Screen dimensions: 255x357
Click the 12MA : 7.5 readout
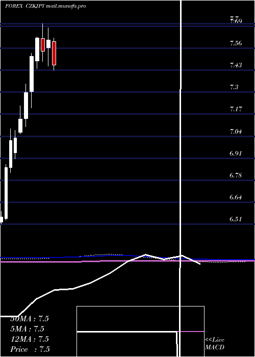30,339
